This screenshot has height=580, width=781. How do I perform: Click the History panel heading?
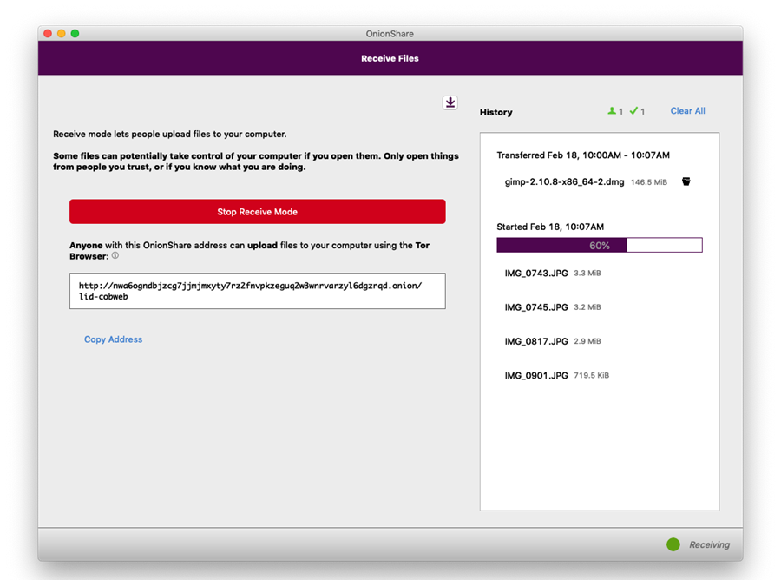point(496,112)
